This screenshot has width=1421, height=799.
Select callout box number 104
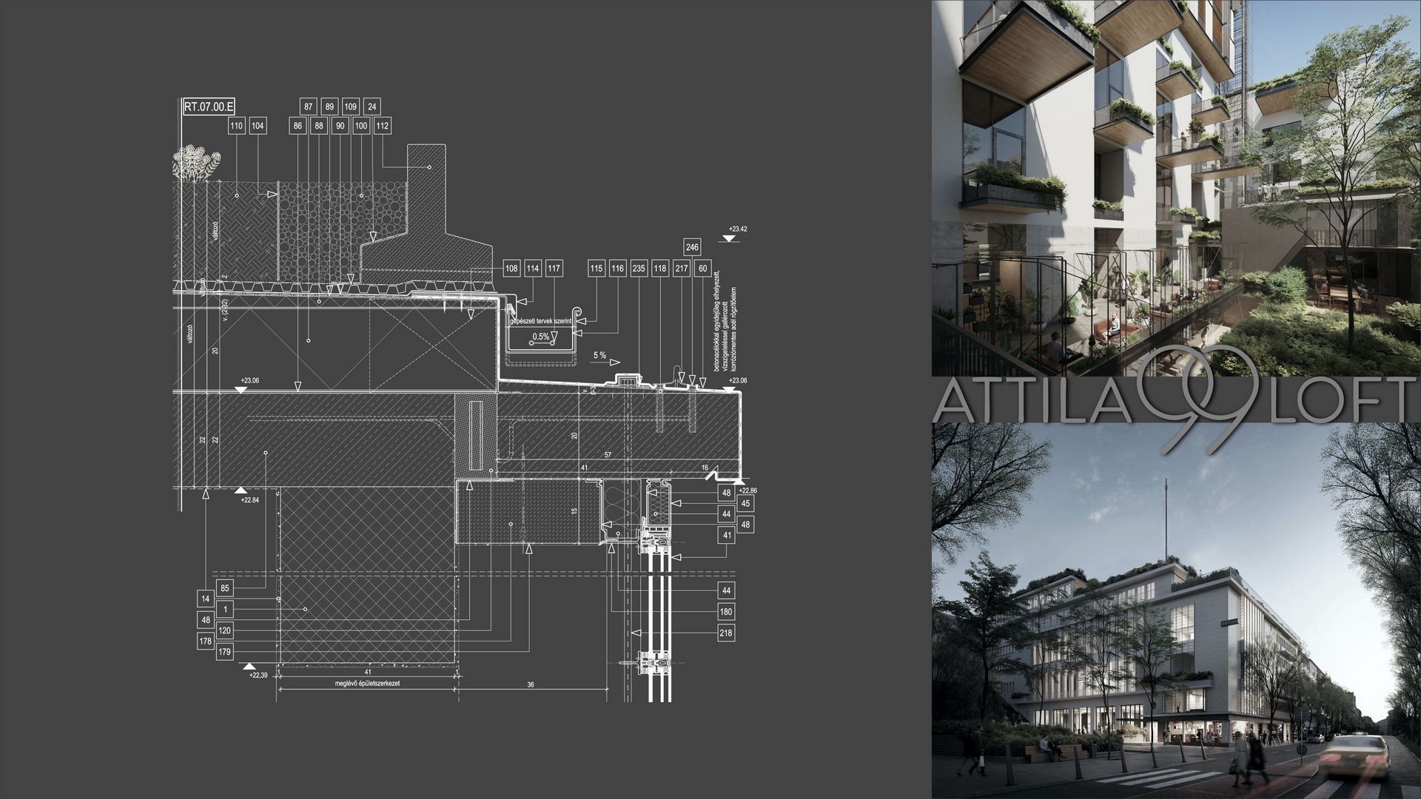pyautogui.click(x=258, y=126)
